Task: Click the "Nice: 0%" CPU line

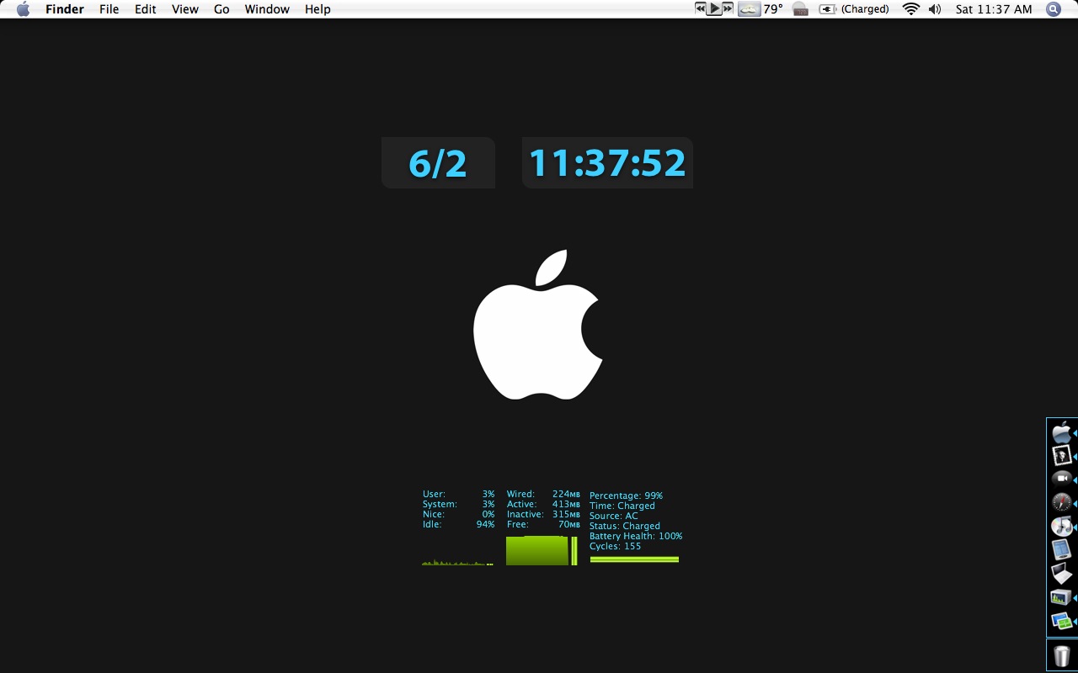Action: point(458,515)
